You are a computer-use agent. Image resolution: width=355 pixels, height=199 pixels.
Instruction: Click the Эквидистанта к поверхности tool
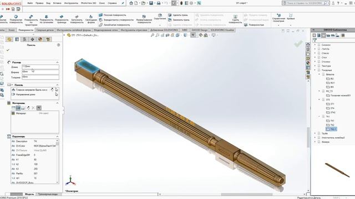(116, 20)
